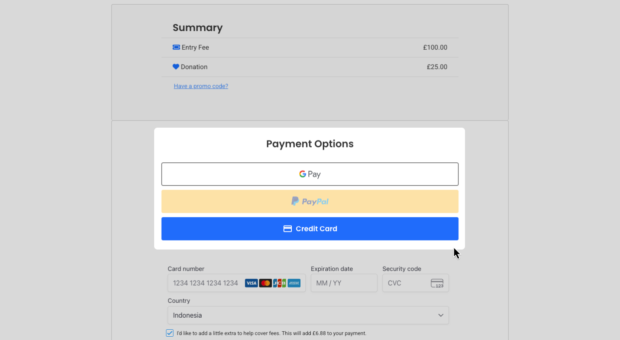Select Credit Card payment button

pos(310,229)
